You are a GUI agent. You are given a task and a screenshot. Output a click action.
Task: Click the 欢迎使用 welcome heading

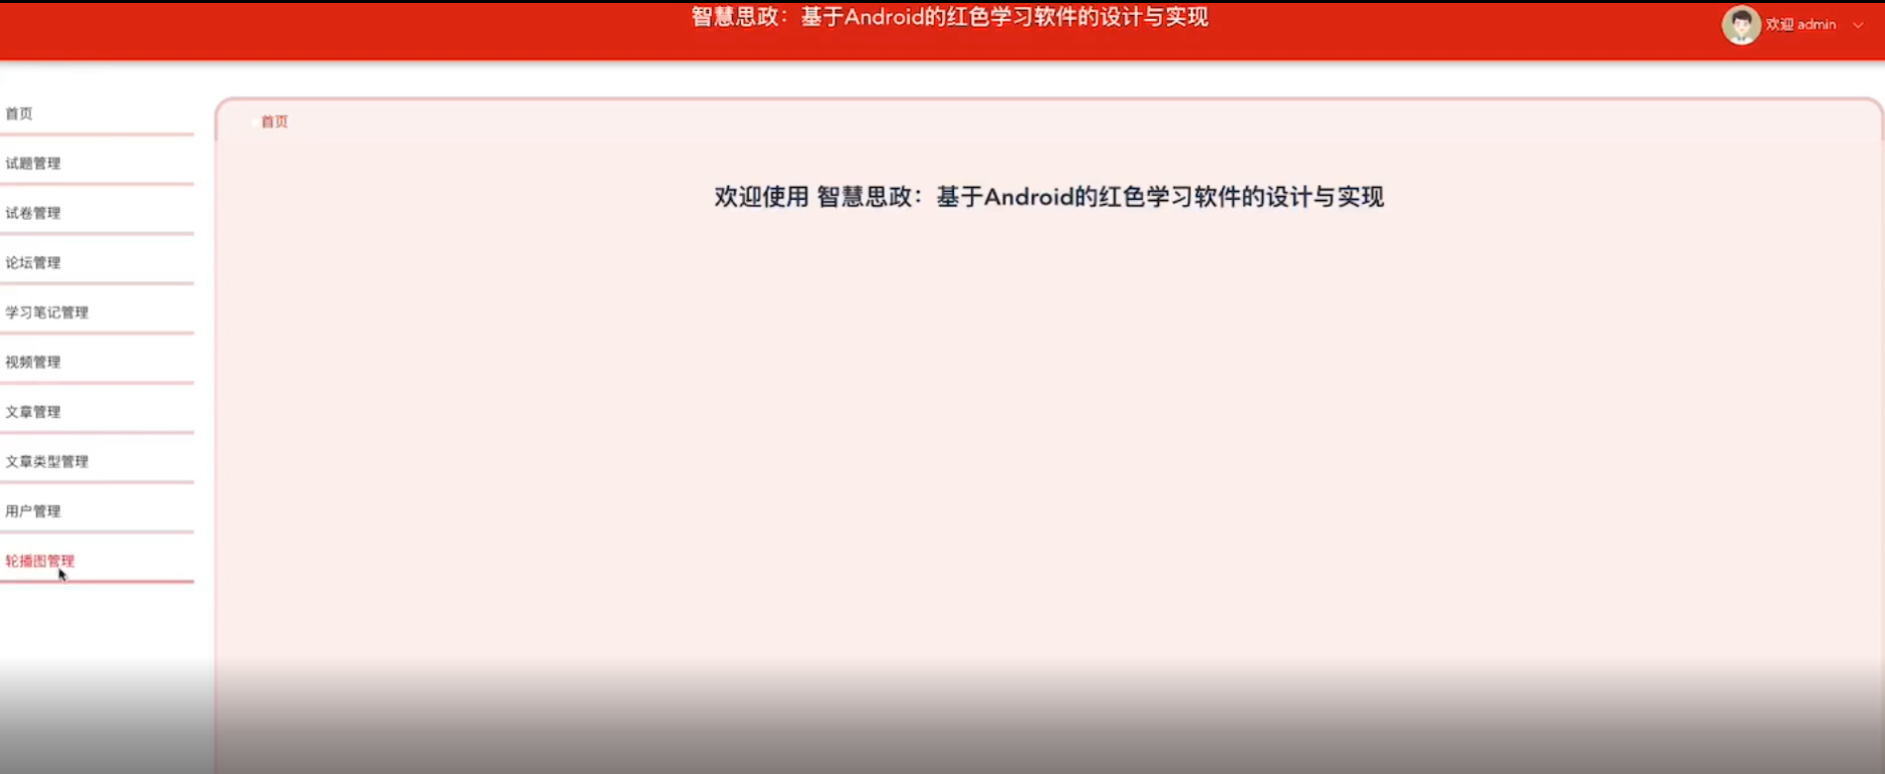(1049, 197)
